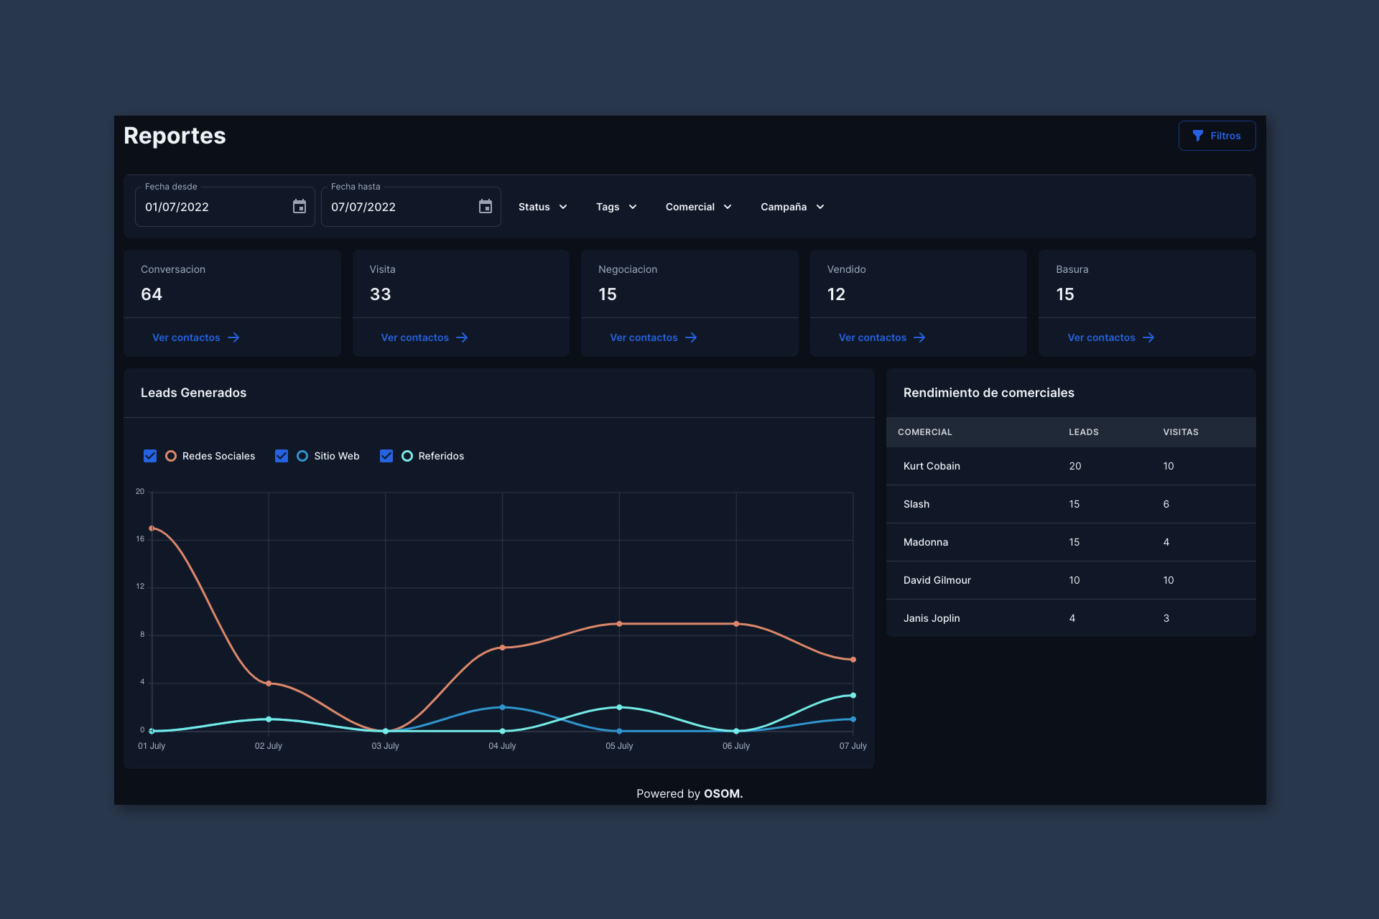Open the Filtros button
The height and width of the screenshot is (919, 1379).
click(1217, 136)
